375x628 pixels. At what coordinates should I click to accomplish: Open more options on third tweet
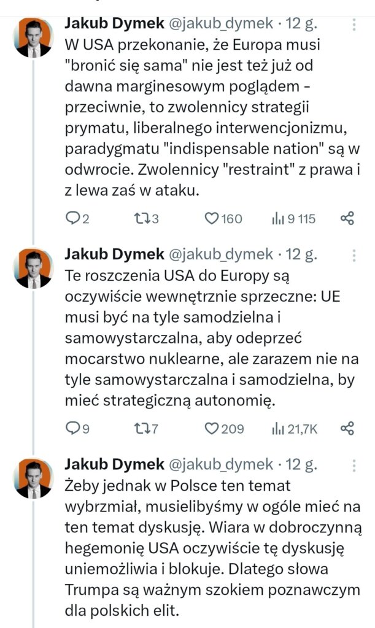pyautogui.click(x=354, y=464)
